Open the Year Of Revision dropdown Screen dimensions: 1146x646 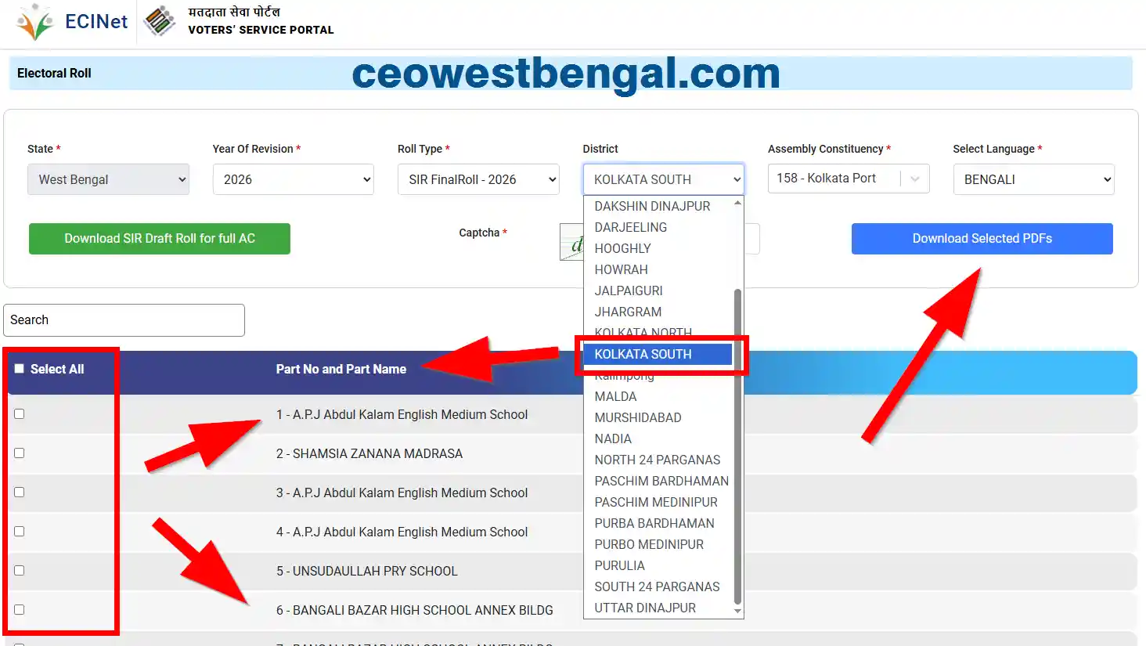coord(293,179)
